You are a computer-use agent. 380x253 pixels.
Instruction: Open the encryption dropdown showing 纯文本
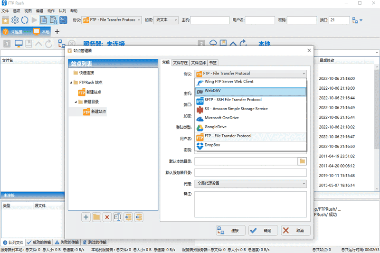[166, 20]
